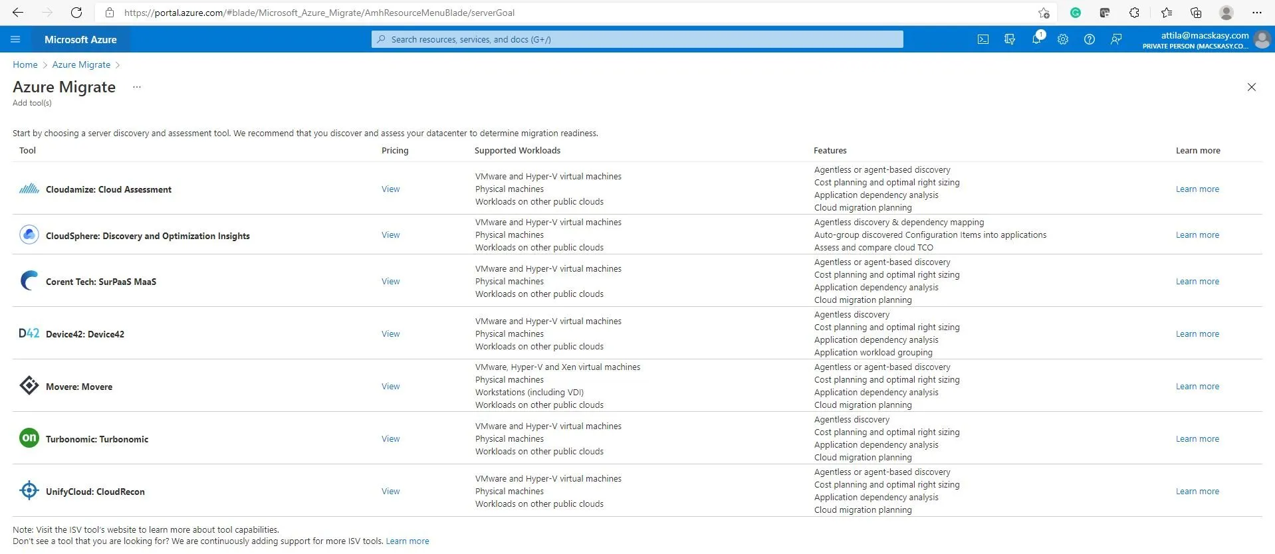Click the Microsoft Azure brand link
The image size is (1275, 554).
click(x=80, y=39)
